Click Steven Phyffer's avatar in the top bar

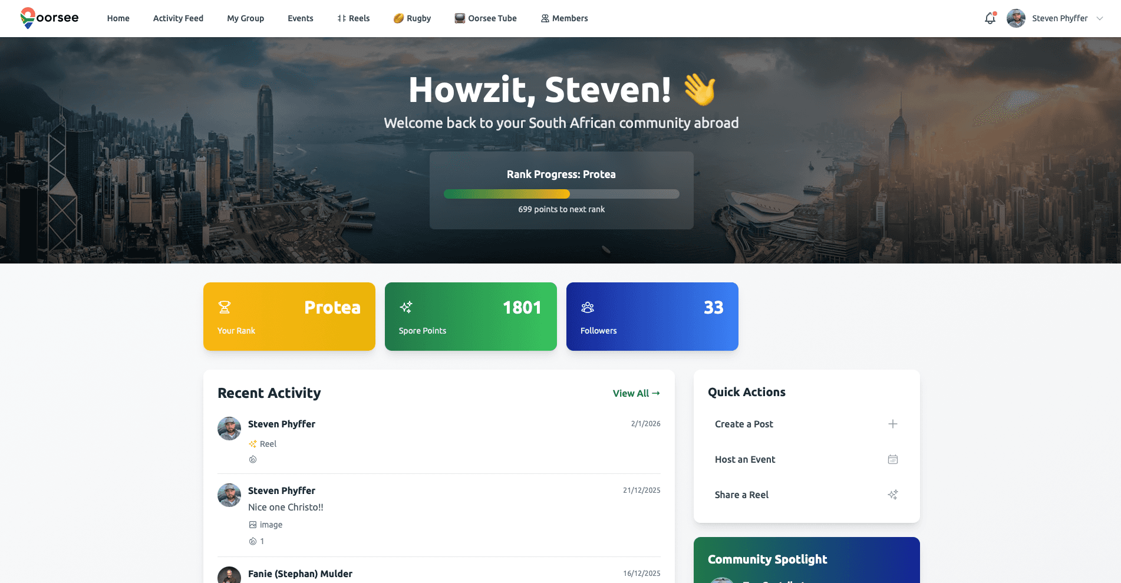point(1016,18)
